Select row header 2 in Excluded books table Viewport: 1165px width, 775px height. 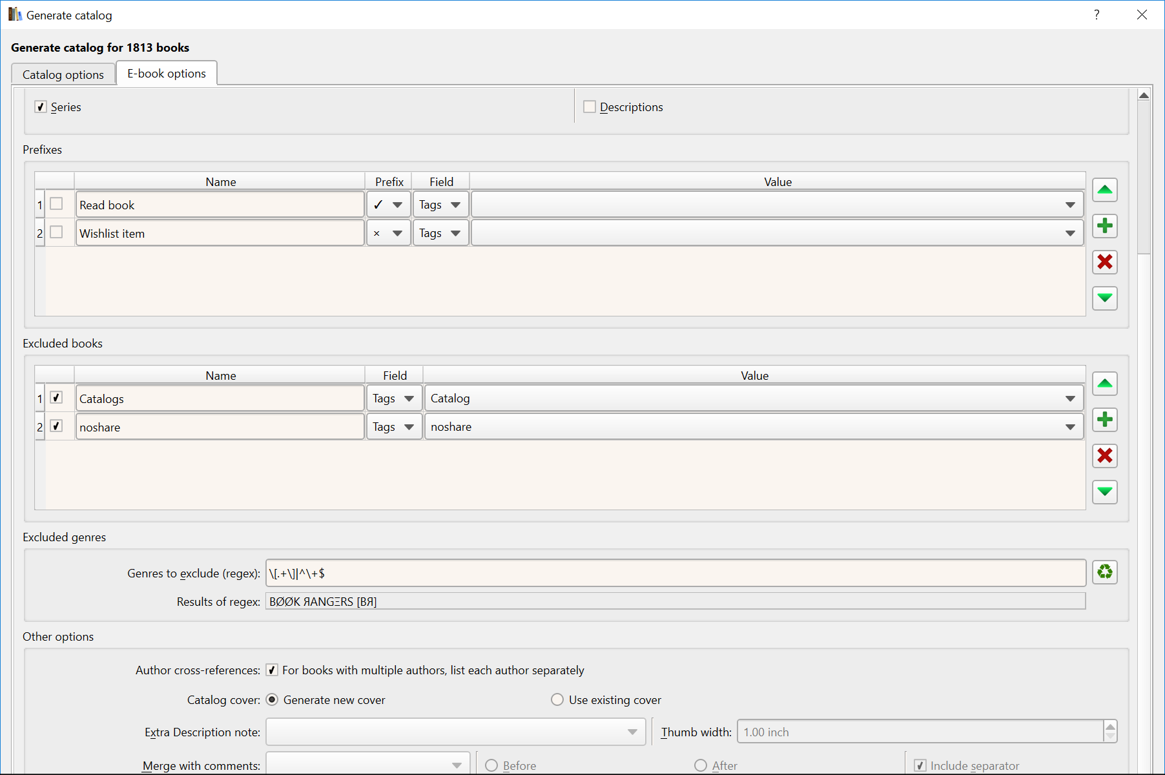pyautogui.click(x=40, y=427)
